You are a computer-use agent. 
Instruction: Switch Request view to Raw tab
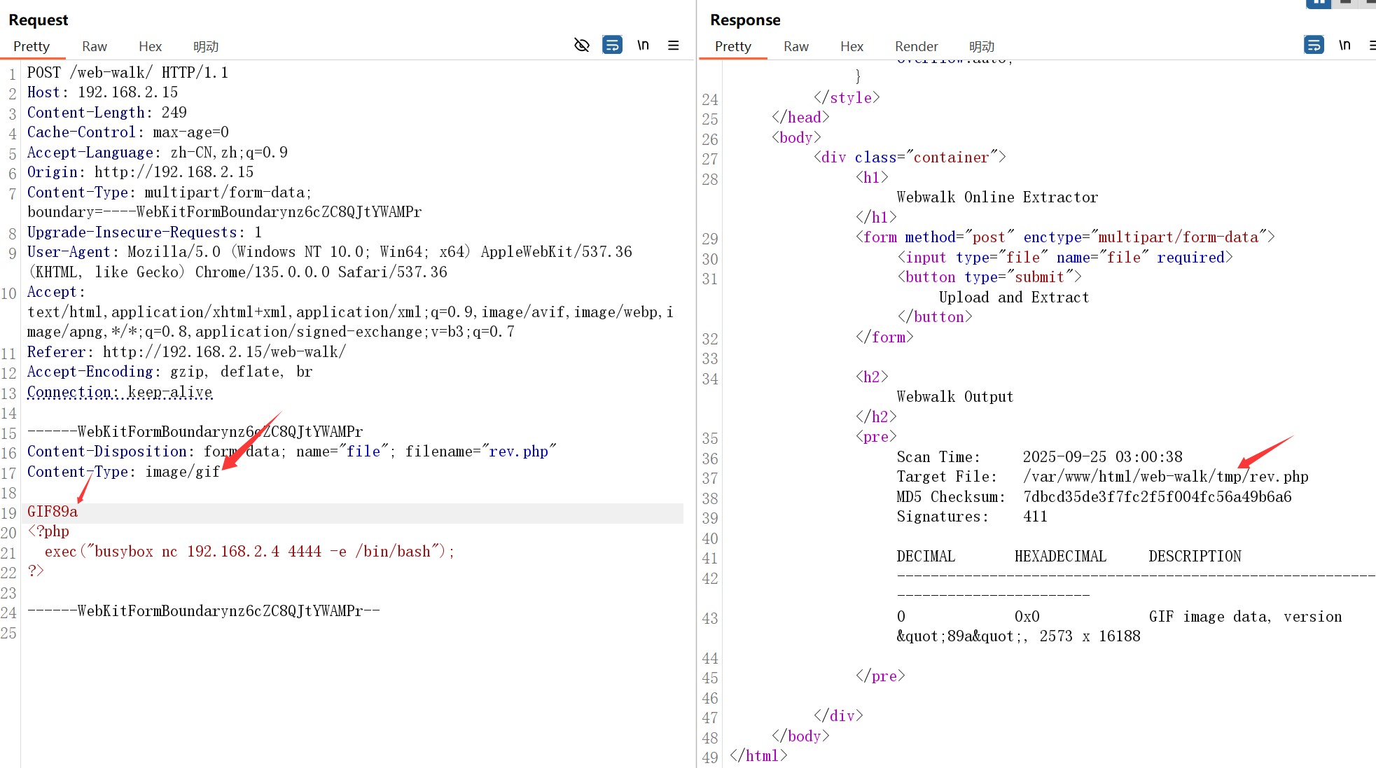pyautogui.click(x=95, y=46)
